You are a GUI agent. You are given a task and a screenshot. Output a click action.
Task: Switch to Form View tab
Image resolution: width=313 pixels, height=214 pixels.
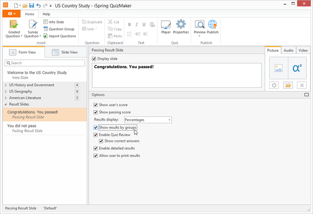[x=23, y=52]
